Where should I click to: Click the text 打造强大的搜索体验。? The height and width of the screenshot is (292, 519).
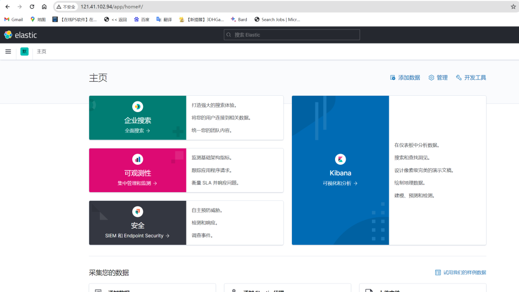214,105
